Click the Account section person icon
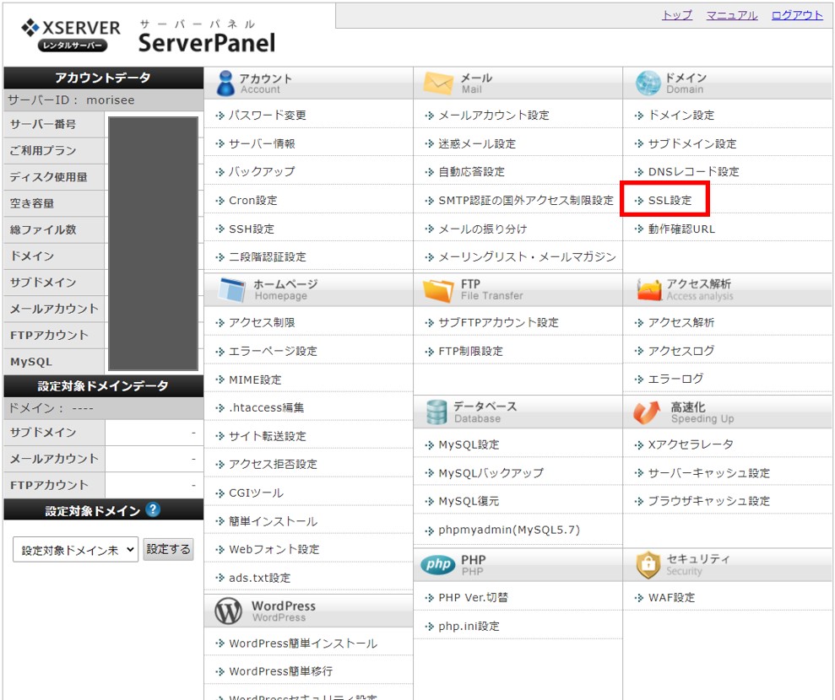Viewport: 835px width, 700px height. [225, 83]
